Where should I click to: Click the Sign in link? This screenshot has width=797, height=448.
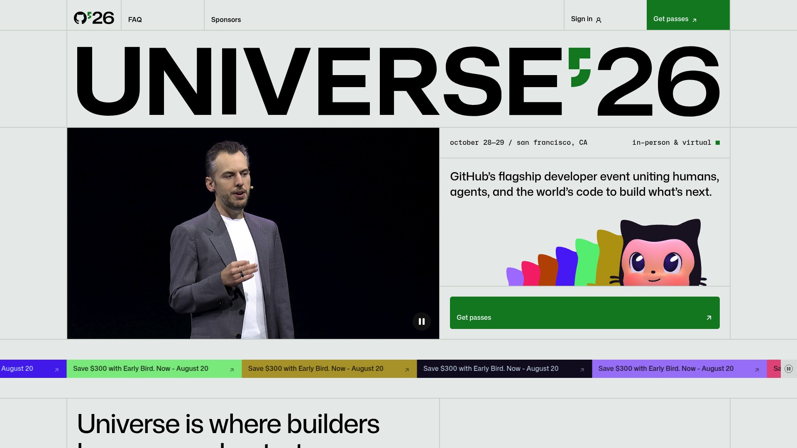pyautogui.click(x=586, y=19)
